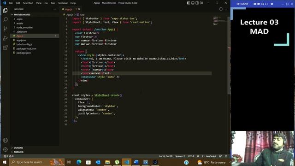This screenshot has width=295, height=166.
Task: Open app.json in the explorer
Action: (x=21, y=40)
